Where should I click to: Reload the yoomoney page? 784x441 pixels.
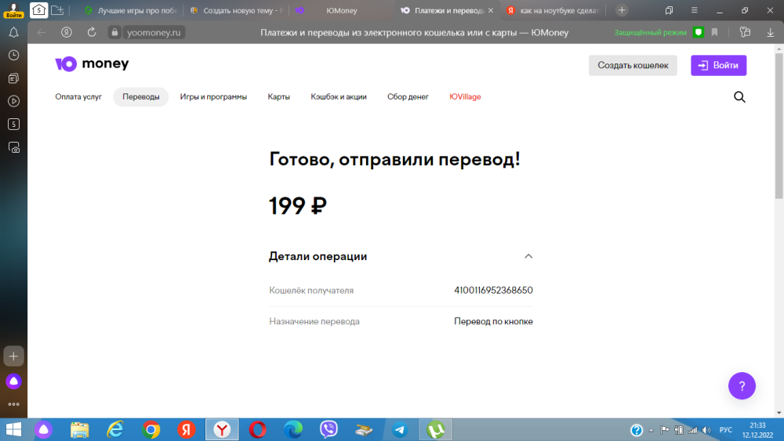(x=92, y=32)
